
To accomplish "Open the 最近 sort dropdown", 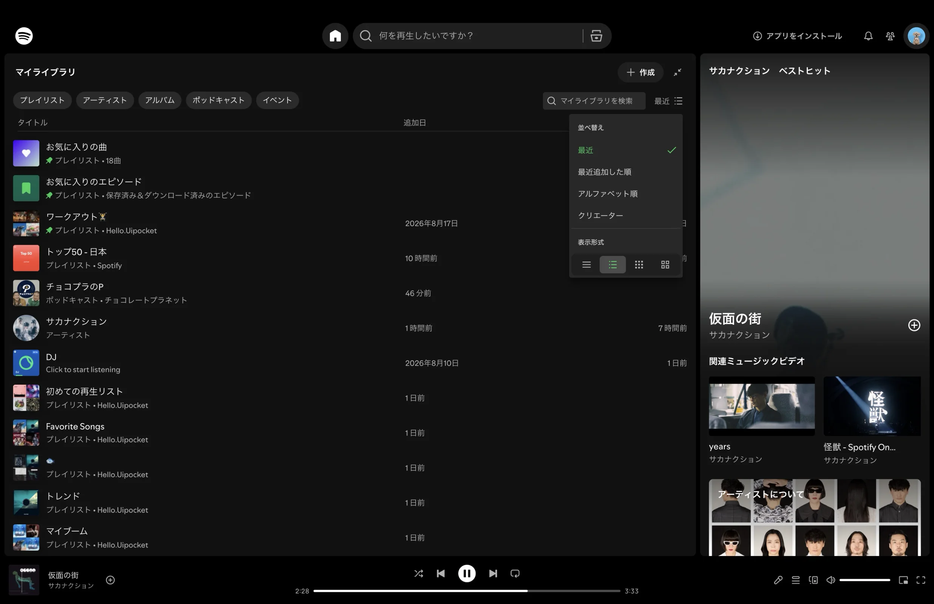I will (668, 101).
